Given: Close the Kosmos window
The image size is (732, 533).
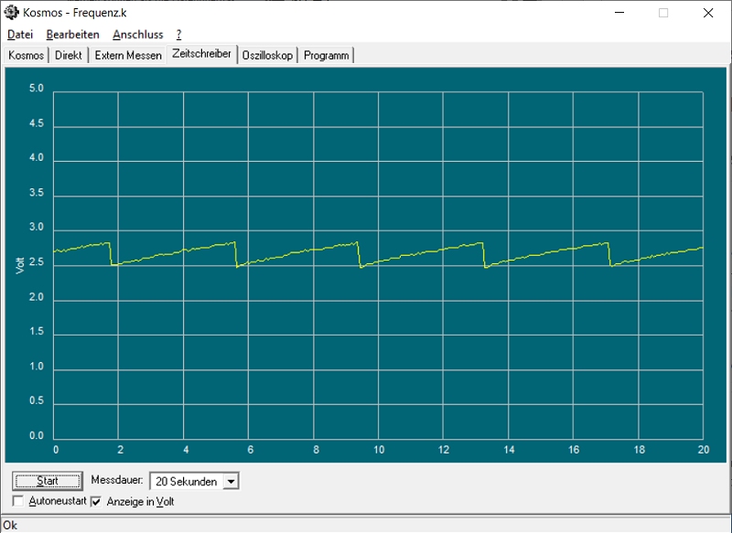Looking at the screenshot, I should (707, 13).
